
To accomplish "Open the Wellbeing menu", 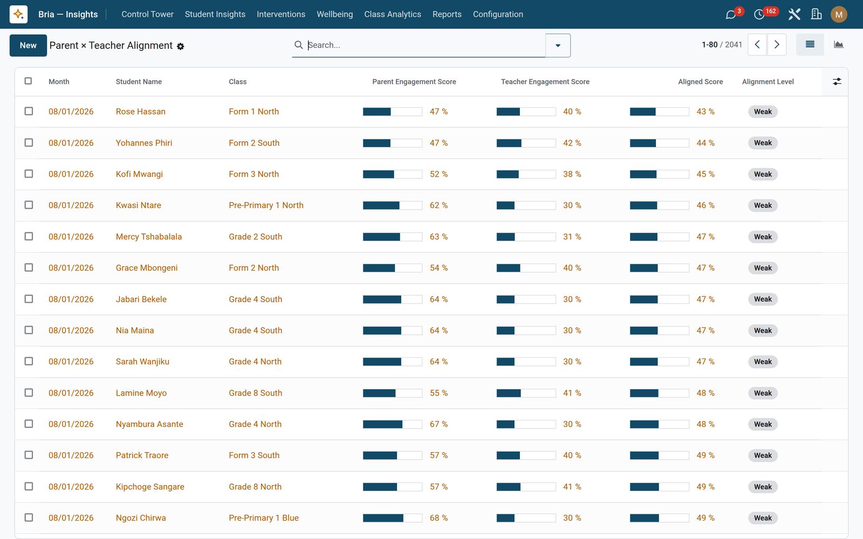I will pyautogui.click(x=335, y=15).
